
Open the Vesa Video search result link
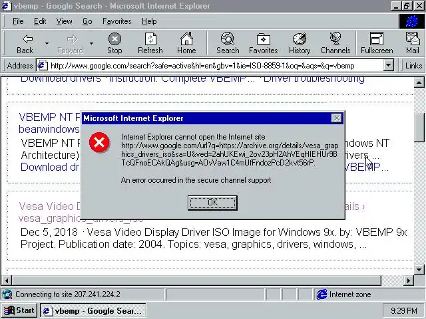pyautogui.click(x=50, y=207)
